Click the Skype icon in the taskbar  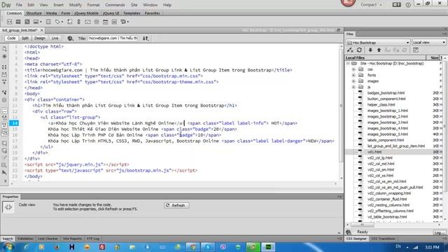click(208, 247)
